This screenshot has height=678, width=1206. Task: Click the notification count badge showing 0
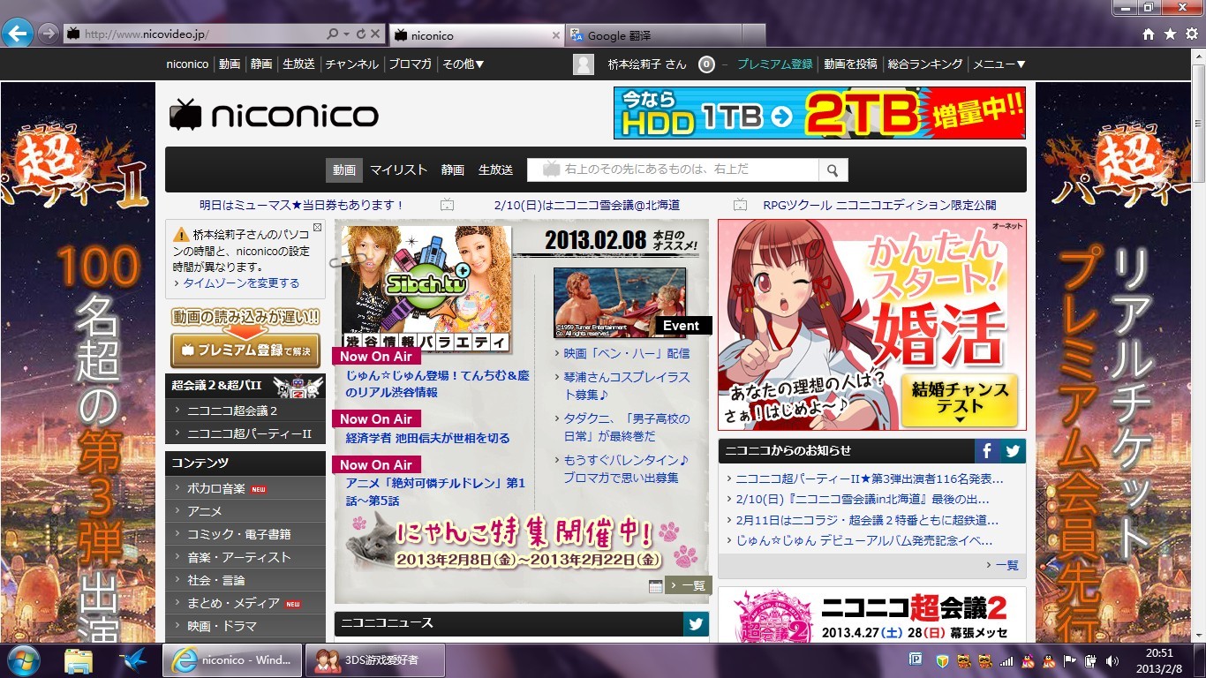tap(706, 64)
